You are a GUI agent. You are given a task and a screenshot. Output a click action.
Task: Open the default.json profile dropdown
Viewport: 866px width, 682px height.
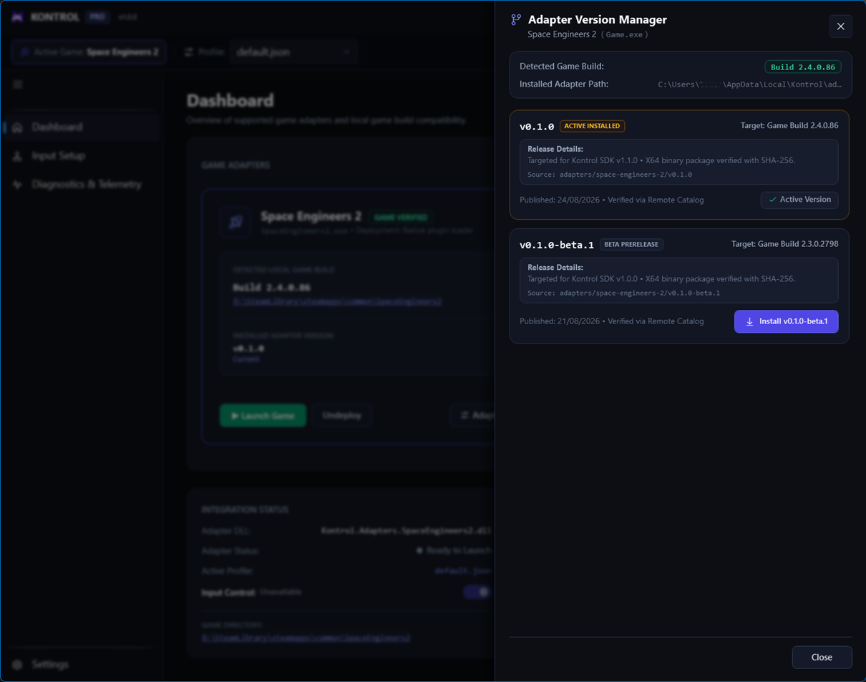pos(293,52)
